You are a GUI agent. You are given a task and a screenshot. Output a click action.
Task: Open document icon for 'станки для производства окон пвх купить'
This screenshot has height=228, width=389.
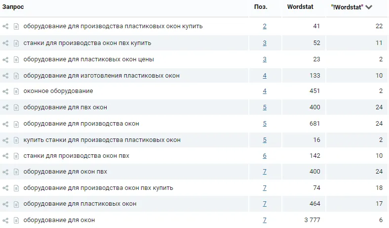(16, 43)
